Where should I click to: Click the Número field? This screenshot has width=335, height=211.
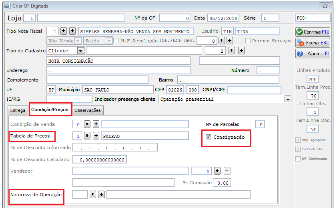268,70
